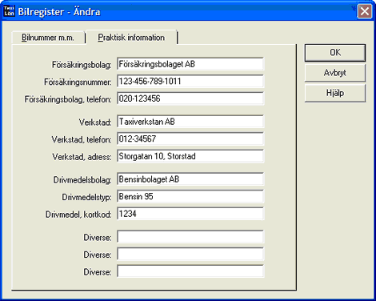Edit the Försäkringsnummer field

190,81
